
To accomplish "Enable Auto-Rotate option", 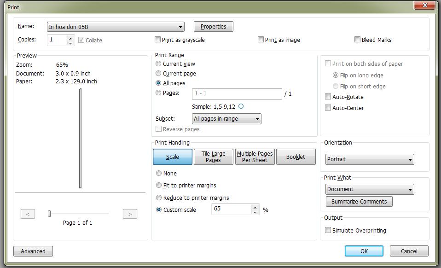I will pos(328,97).
